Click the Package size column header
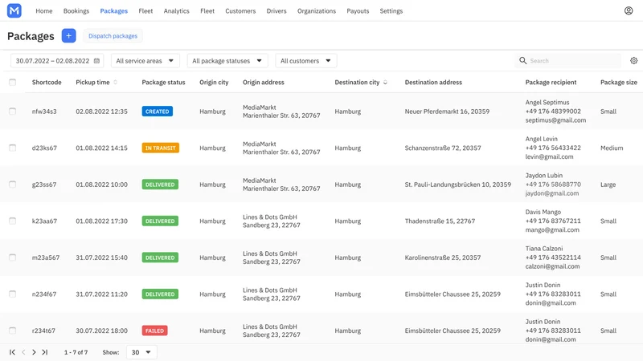This screenshot has width=643, height=361. (x=619, y=83)
